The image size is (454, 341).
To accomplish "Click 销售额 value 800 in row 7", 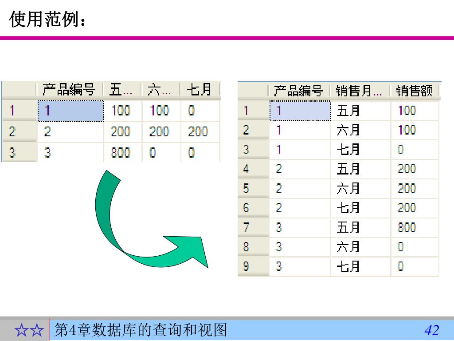I will 415,227.
